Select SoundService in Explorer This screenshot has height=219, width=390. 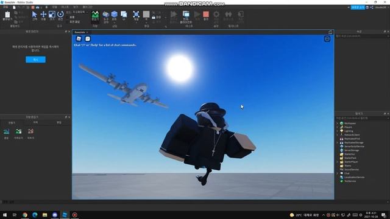[x=352, y=170]
